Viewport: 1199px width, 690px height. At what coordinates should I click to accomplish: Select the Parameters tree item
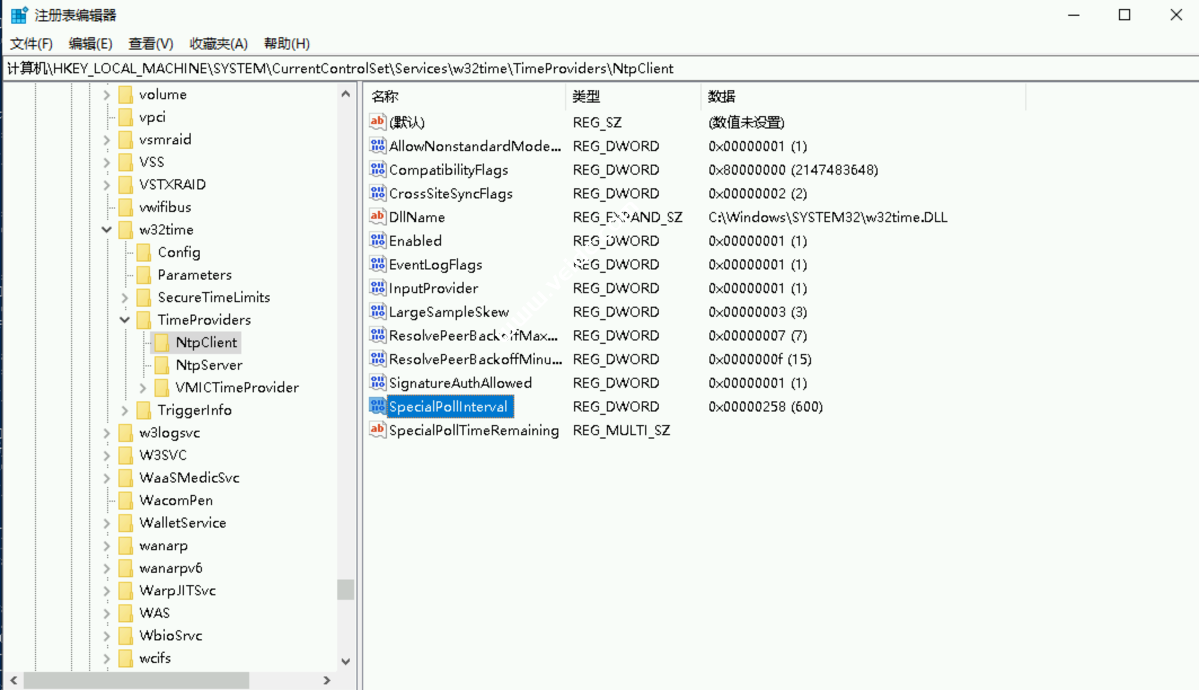tap(194, 275)
